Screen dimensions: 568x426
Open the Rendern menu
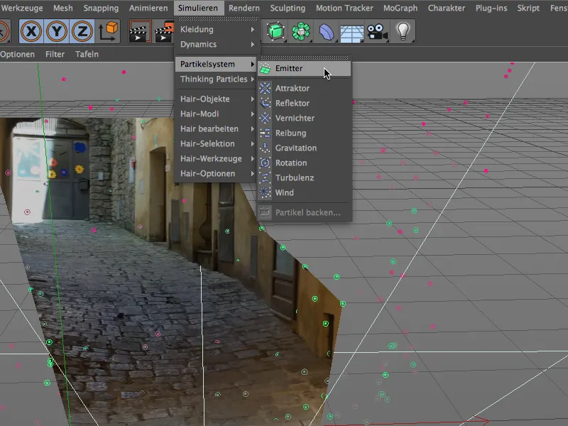coord(244,8)
